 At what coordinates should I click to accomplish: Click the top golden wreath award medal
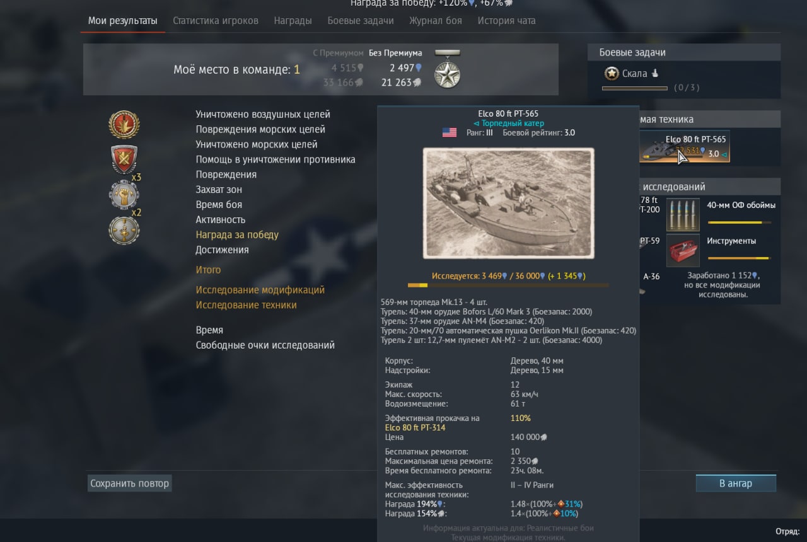(124, 124)
